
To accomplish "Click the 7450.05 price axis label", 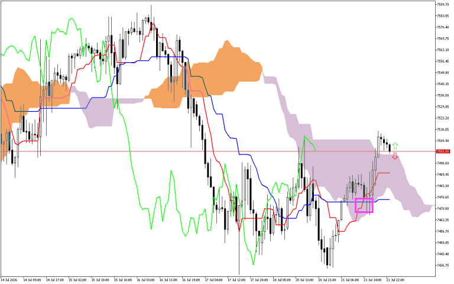I will 443,243.
